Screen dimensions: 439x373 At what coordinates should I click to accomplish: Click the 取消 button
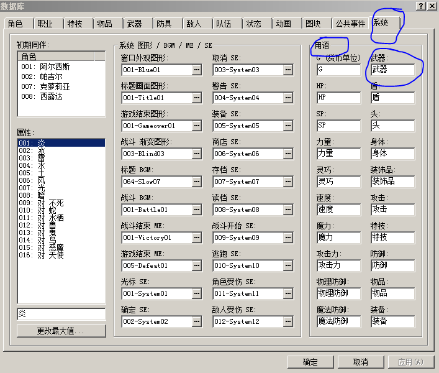pyautogui.click(x=361, y=362)
